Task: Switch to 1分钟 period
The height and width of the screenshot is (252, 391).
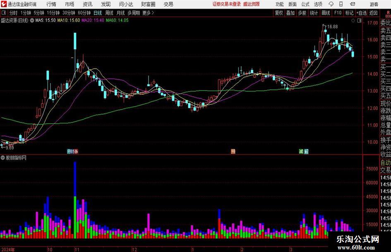Action: (x=25, y=13)
